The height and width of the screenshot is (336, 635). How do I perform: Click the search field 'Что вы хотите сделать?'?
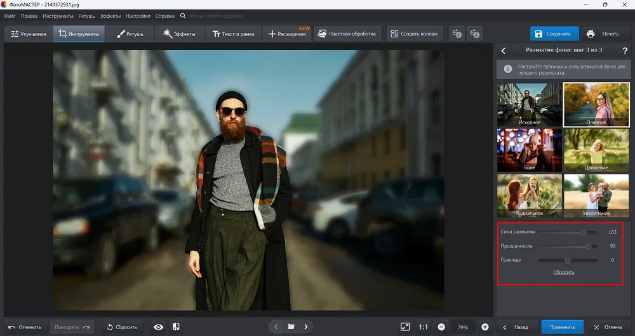216,16
